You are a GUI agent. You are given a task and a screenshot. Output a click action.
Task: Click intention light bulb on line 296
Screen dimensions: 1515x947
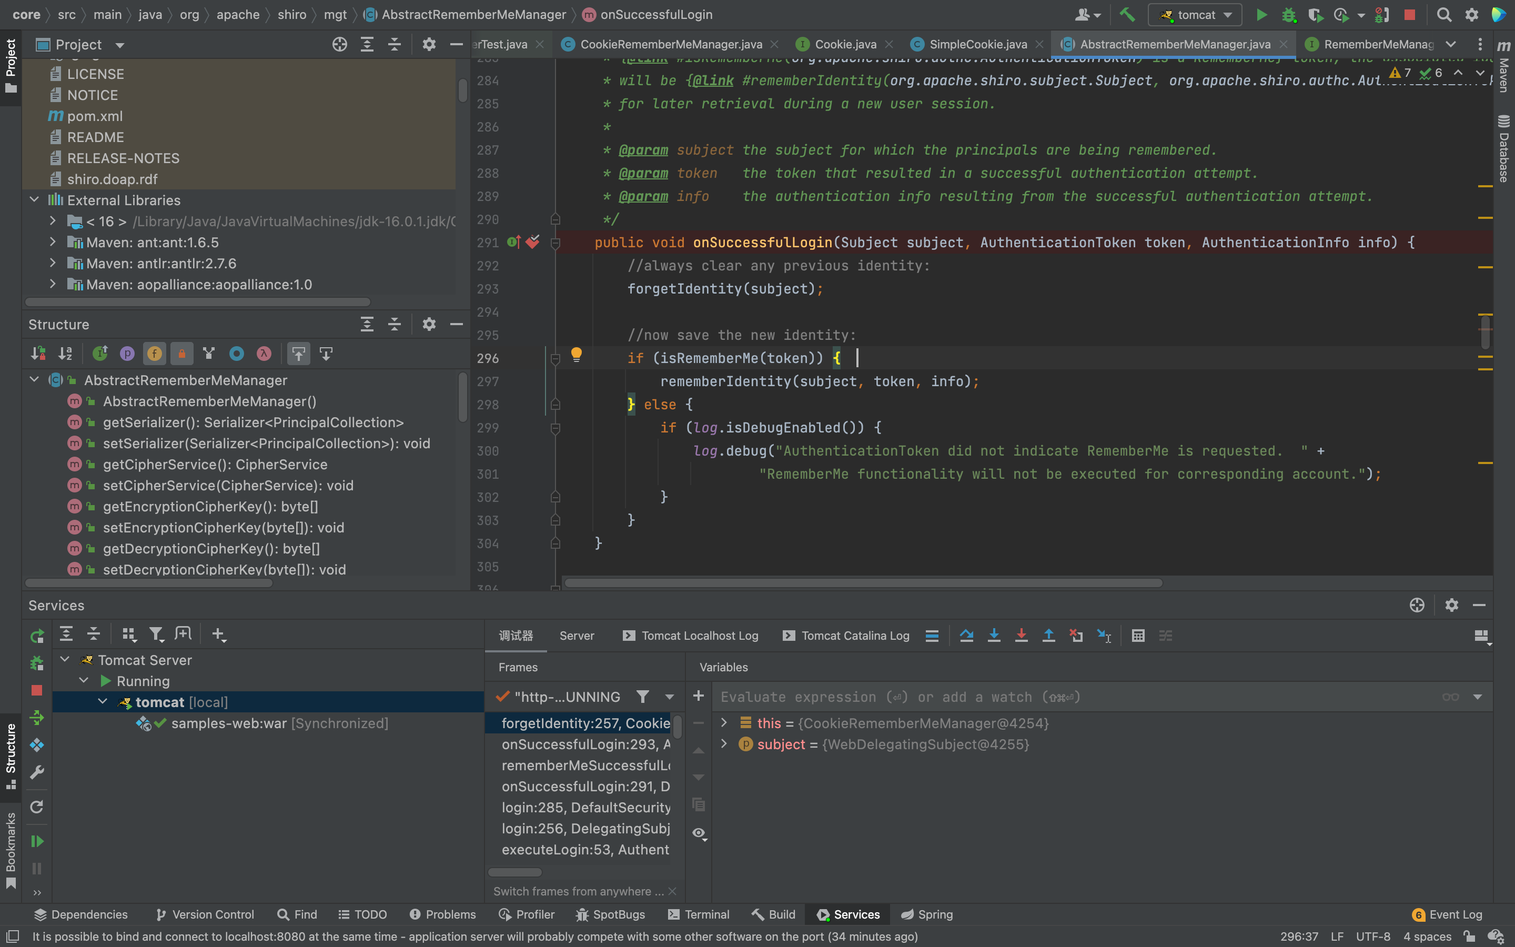(x=577, y=355)
